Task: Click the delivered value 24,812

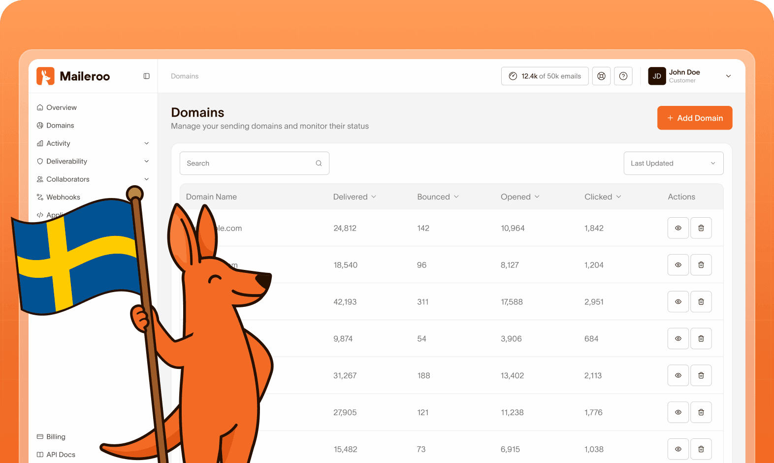Action: [x=345, y=229]
